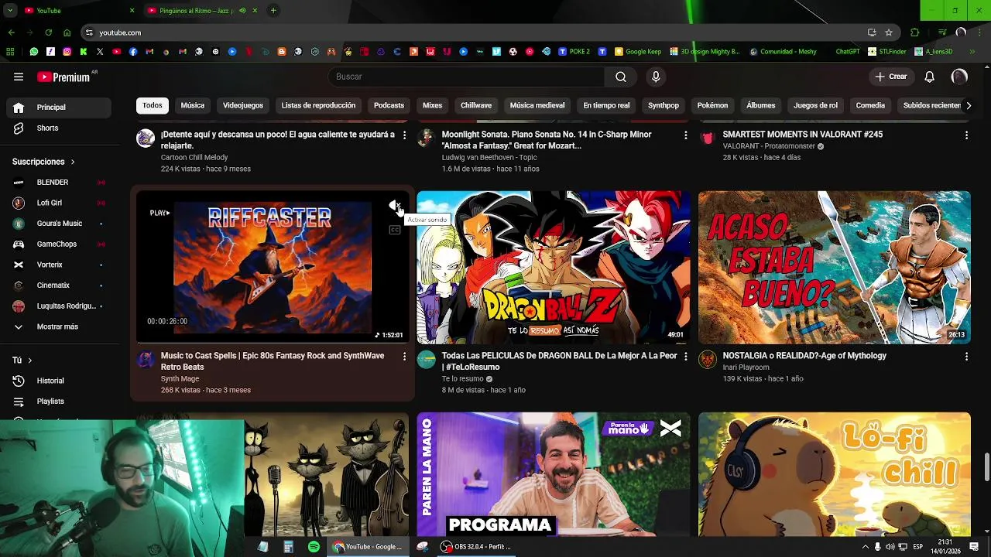Select the Chillwave filter chip
The height and width of the screenshot is (557, 991).
(x=476, y=105)
